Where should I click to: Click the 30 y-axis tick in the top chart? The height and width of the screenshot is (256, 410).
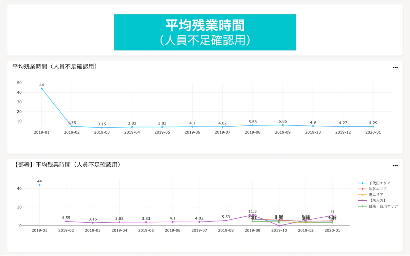click(19, 102)
